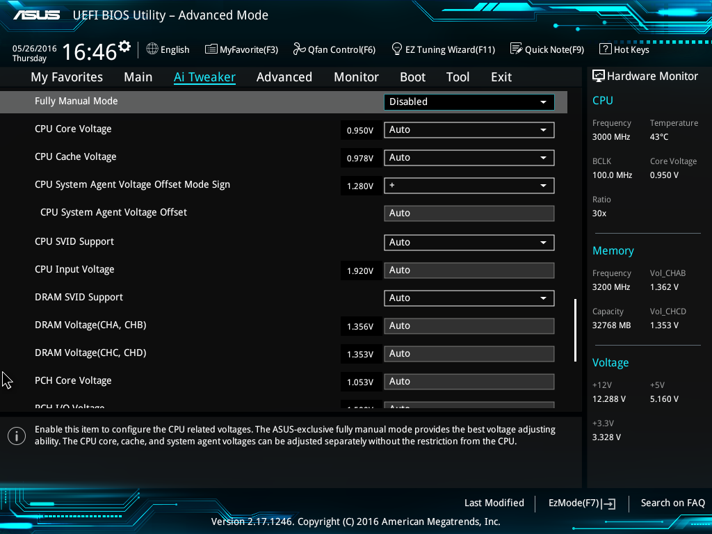Open Qfan Control fan icon
This screenshot has height=534, width=712.
(299, 49)
